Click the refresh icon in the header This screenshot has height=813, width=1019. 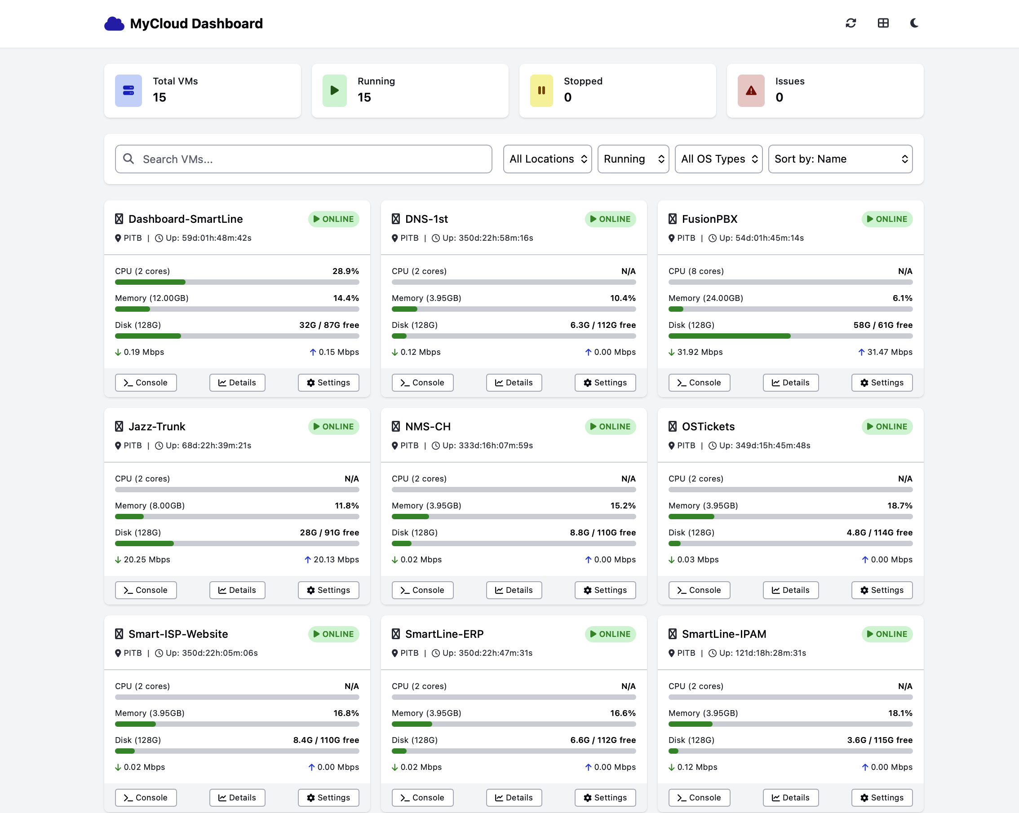[x=851, y=23]
